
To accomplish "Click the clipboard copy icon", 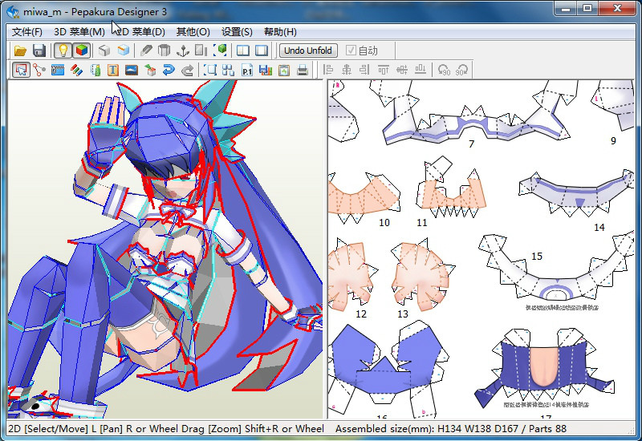I will [x=284, y=71].
